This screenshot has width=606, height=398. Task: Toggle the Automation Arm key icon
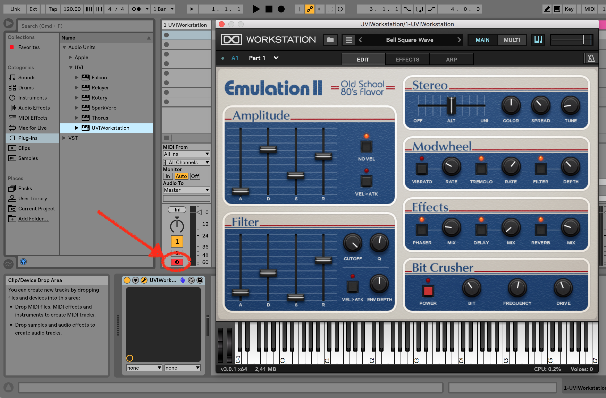coord(310,9)
